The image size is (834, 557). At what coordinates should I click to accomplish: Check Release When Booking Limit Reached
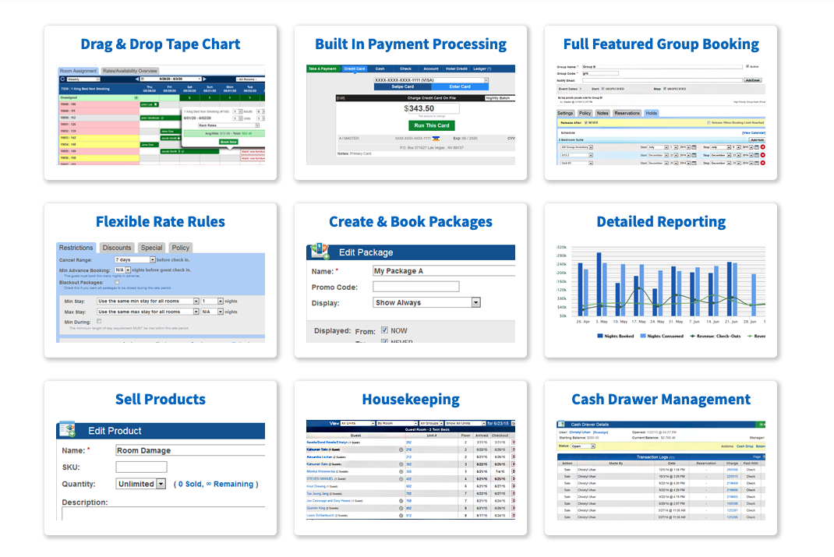coord(709,123)
